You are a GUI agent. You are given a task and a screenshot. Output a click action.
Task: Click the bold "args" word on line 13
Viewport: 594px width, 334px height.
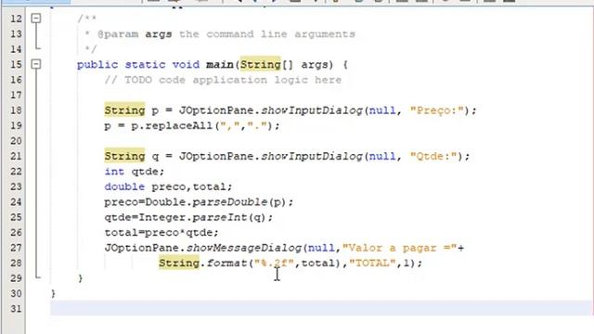[159, 34]
